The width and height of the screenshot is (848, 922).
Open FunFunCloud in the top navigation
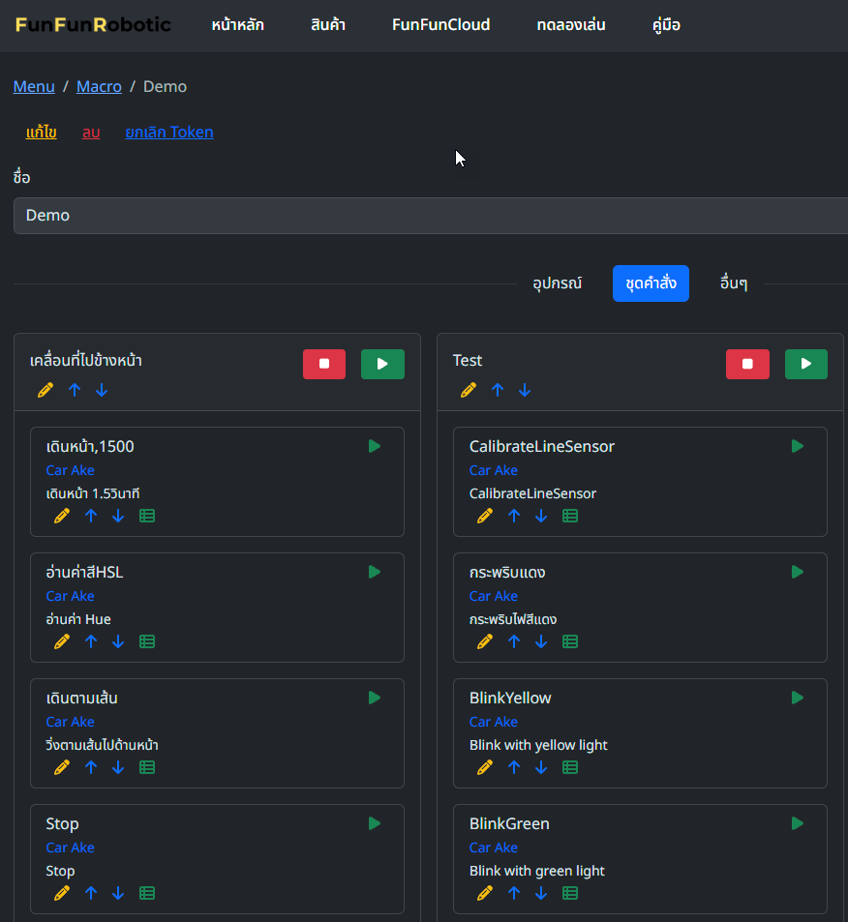[x=441, y=25]
